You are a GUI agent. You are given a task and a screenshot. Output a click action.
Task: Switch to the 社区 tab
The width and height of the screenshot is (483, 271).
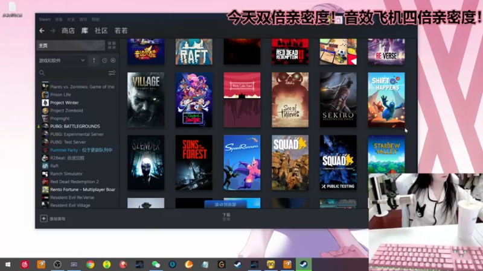(x=101, y=31)
